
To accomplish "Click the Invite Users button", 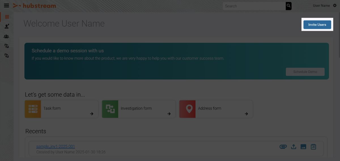I will tap(317, 25).
